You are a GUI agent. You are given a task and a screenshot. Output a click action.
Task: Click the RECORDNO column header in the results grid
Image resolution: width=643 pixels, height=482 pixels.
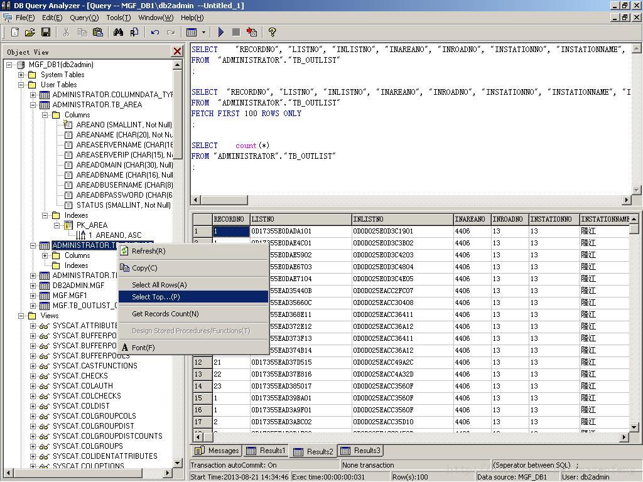click(x=231, y=219)
